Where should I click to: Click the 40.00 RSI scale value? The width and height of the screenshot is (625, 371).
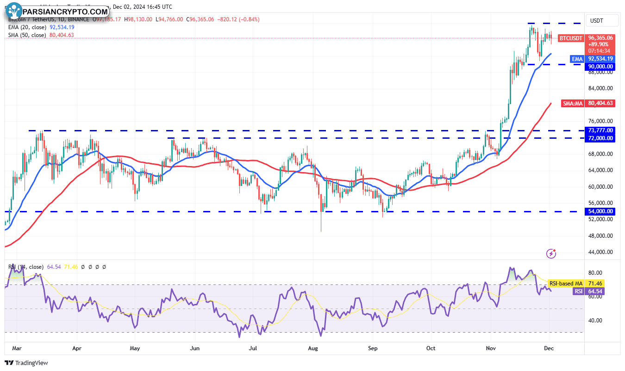point(595,321)
